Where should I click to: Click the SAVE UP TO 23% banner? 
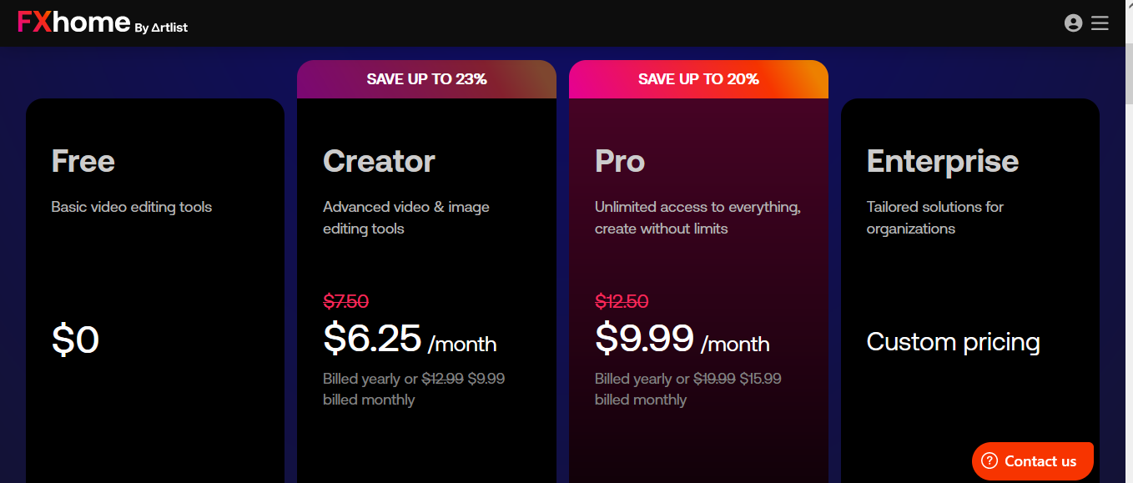pos(426,79)
